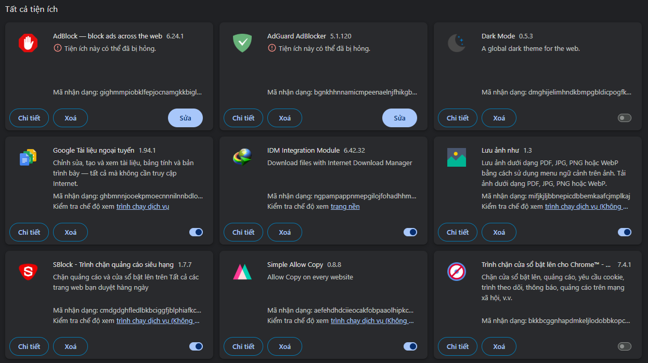Enable the Dark Mode extension toggle
The image size is (648, 363).
click(624, 118)
